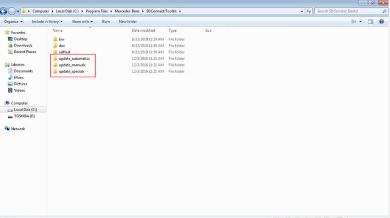The height and width of the screenshot is (218, 390).
Task: Click the Desktop icon in sidebar
Action: point(10,39)
